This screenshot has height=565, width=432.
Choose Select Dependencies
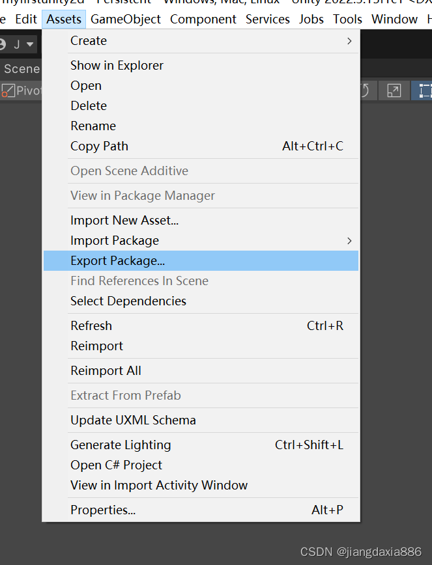point(201,301)
